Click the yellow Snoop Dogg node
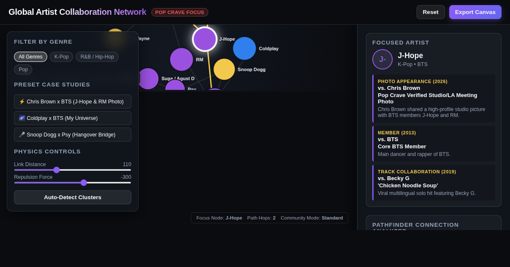 point(224,69)
